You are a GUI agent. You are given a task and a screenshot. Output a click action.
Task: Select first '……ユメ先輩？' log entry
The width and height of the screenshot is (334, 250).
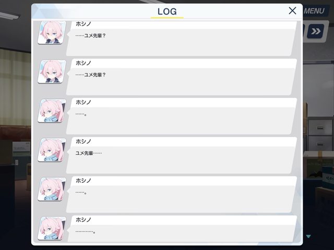tap(181, 39)
